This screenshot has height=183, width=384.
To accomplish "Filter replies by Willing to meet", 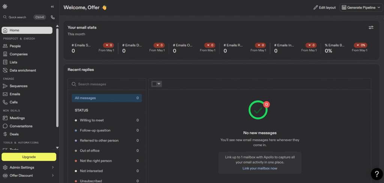I will click(x=91, y=120).
